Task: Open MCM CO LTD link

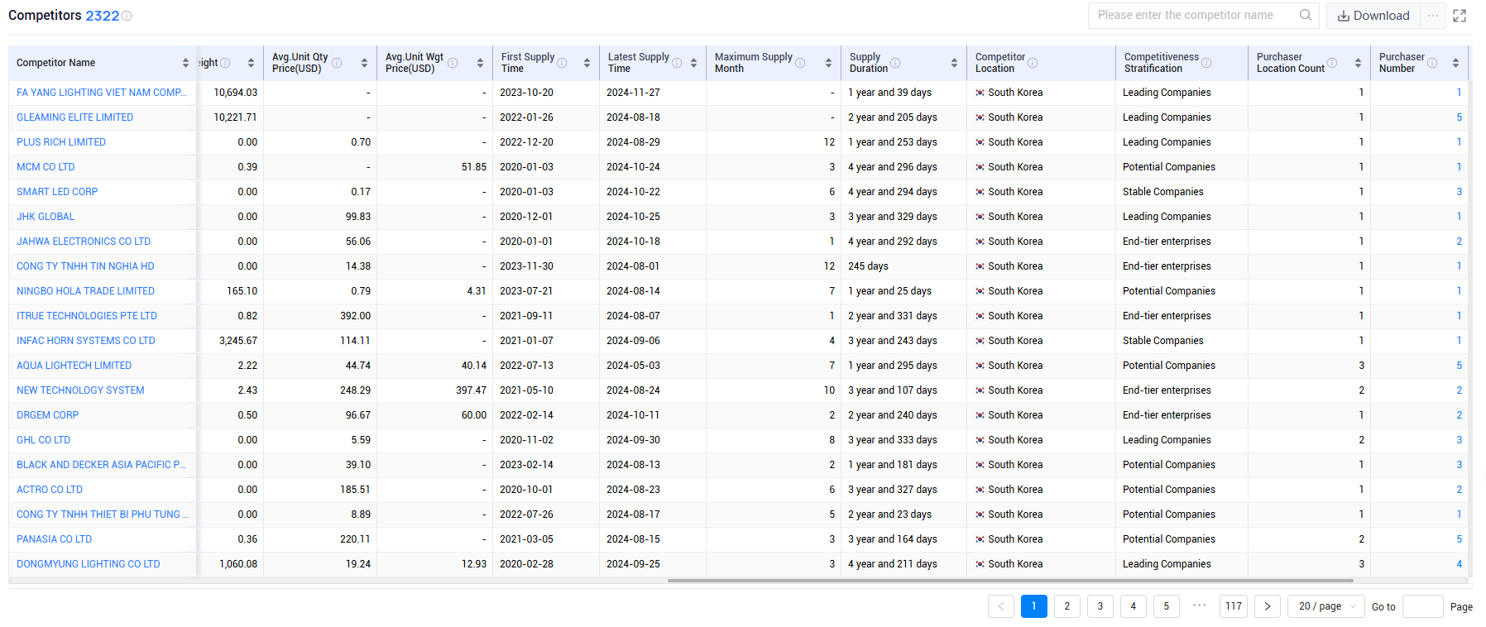Action: pos(46,167)
